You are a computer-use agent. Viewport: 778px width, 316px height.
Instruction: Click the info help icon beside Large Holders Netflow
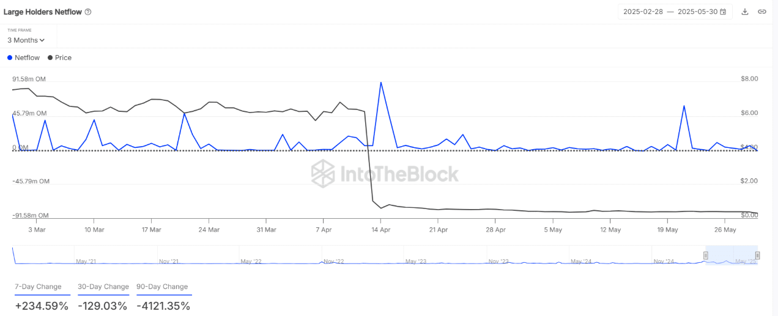click(x=88, y=12)
